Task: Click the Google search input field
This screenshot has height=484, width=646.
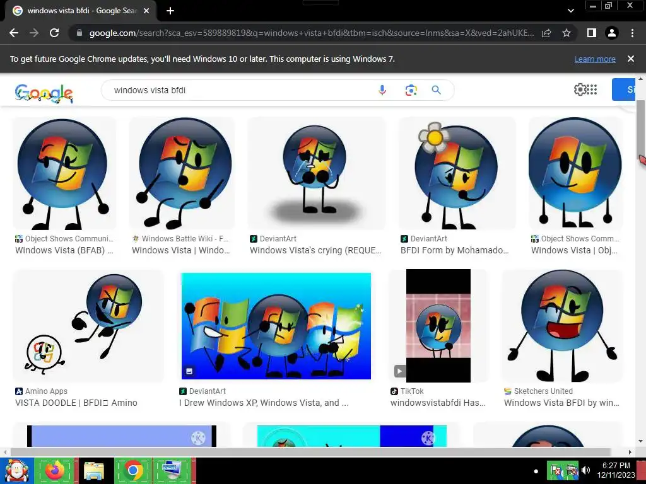Action: [x=243, y=90]
